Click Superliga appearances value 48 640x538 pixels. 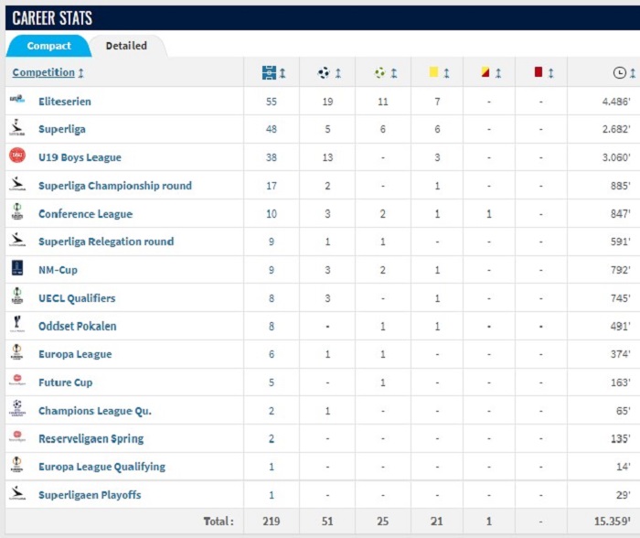tap(272, 130)
